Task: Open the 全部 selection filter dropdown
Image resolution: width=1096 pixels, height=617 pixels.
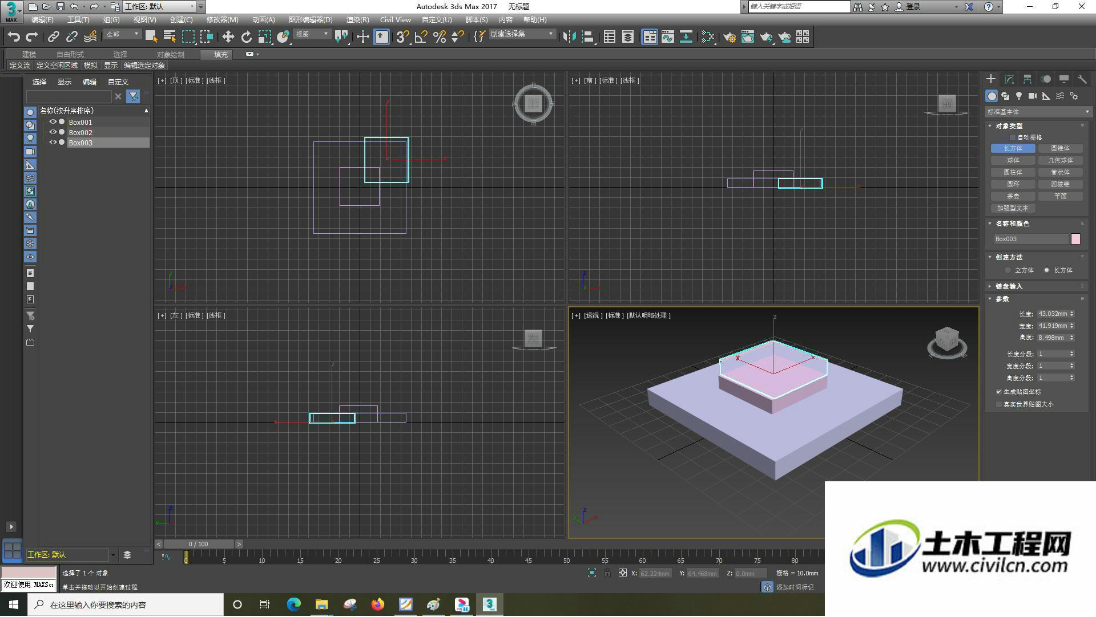Action: pos(123,34)
